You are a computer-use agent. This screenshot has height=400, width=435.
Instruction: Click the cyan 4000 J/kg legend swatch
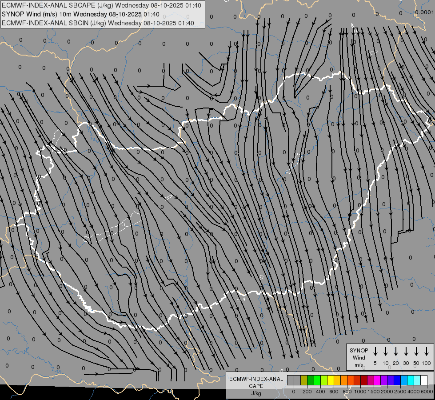click(411, 380)
